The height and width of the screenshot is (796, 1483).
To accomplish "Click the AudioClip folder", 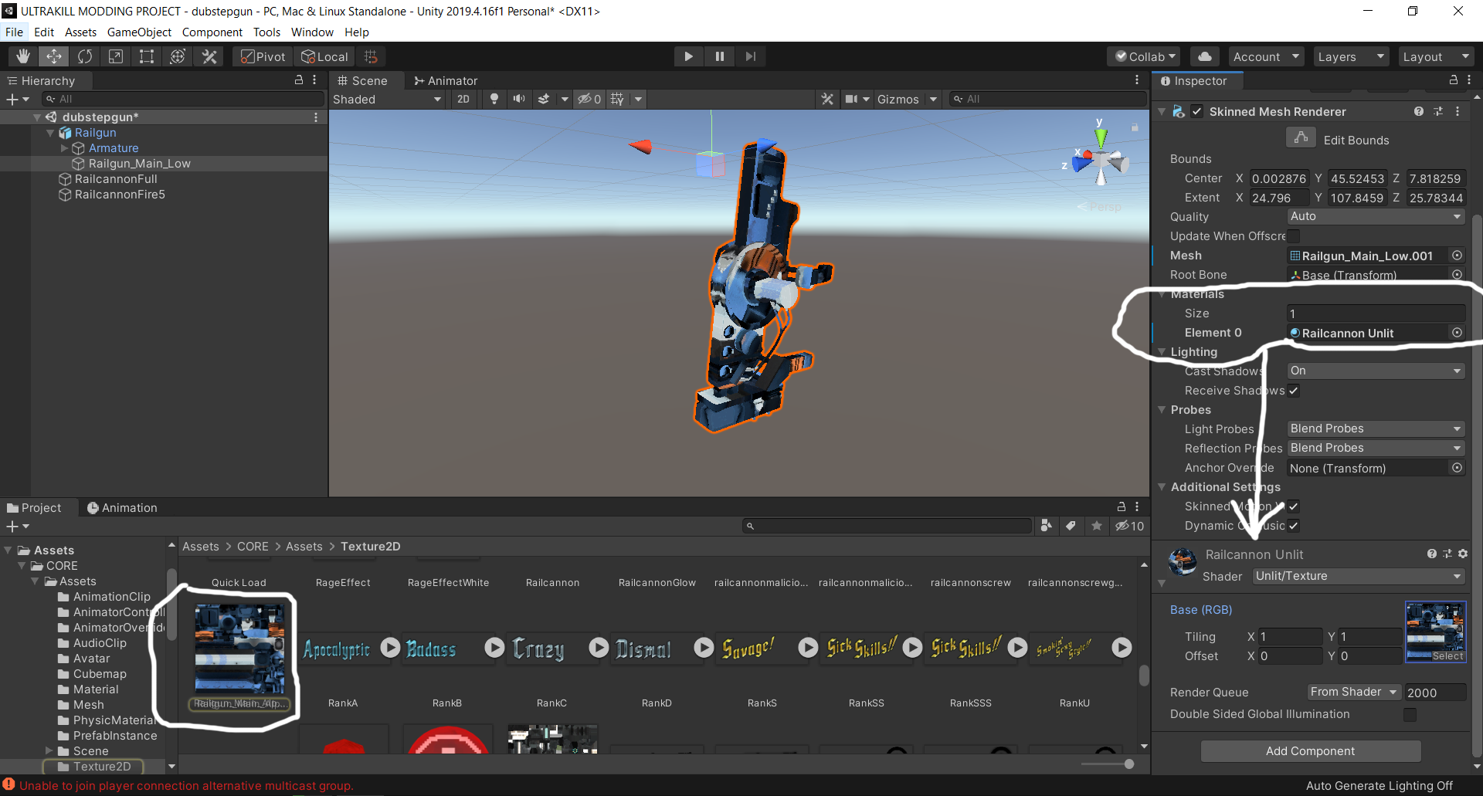I will 100,643.
